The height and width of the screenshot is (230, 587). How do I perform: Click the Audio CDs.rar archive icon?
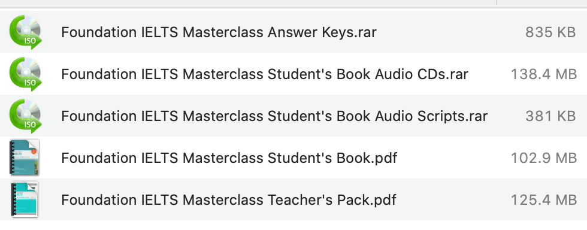click(25, 74)
